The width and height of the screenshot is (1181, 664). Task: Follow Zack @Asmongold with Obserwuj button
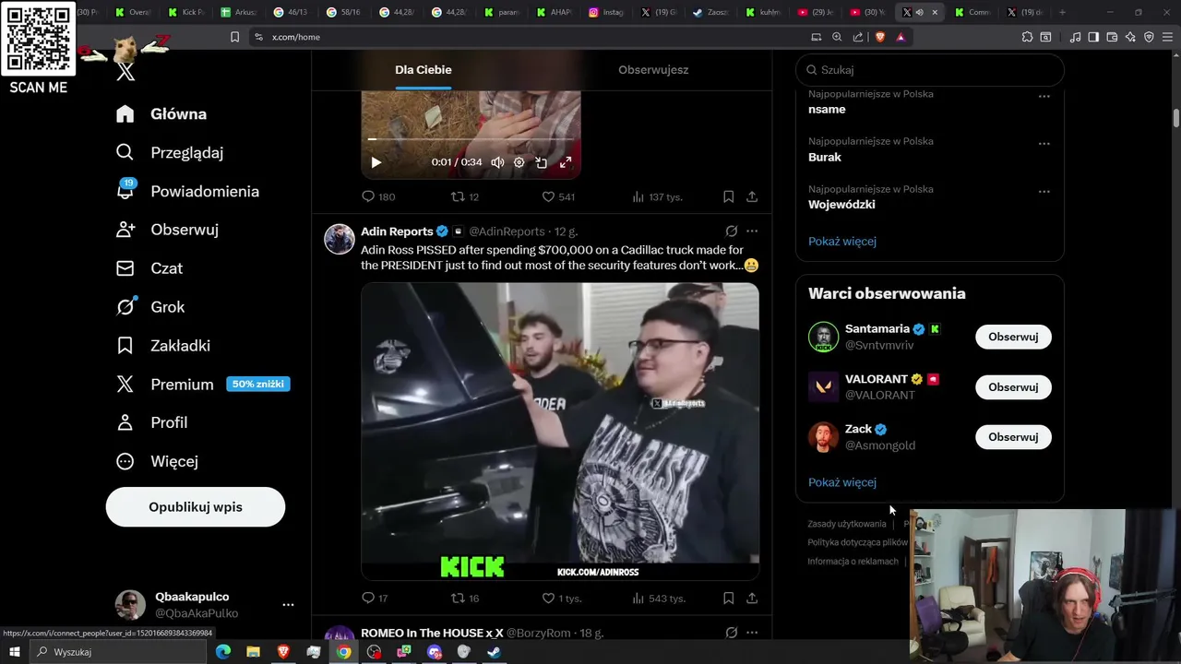(x=1013, y=437)
